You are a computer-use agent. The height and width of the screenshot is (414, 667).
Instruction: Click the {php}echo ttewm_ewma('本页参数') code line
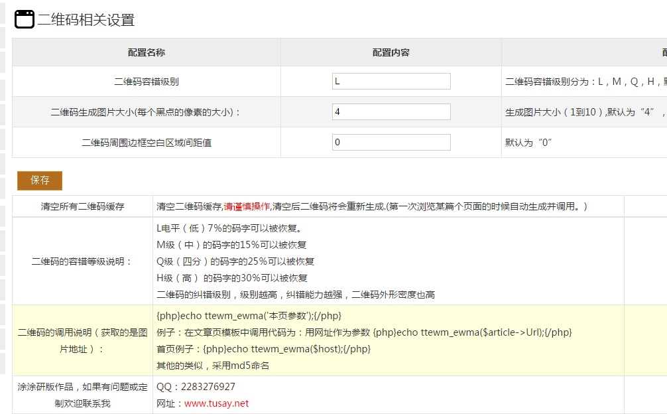click(x=249, y=316)
